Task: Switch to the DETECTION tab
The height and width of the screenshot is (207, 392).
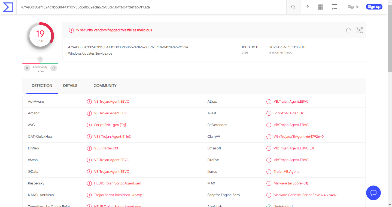Action: tap(42, 86)
